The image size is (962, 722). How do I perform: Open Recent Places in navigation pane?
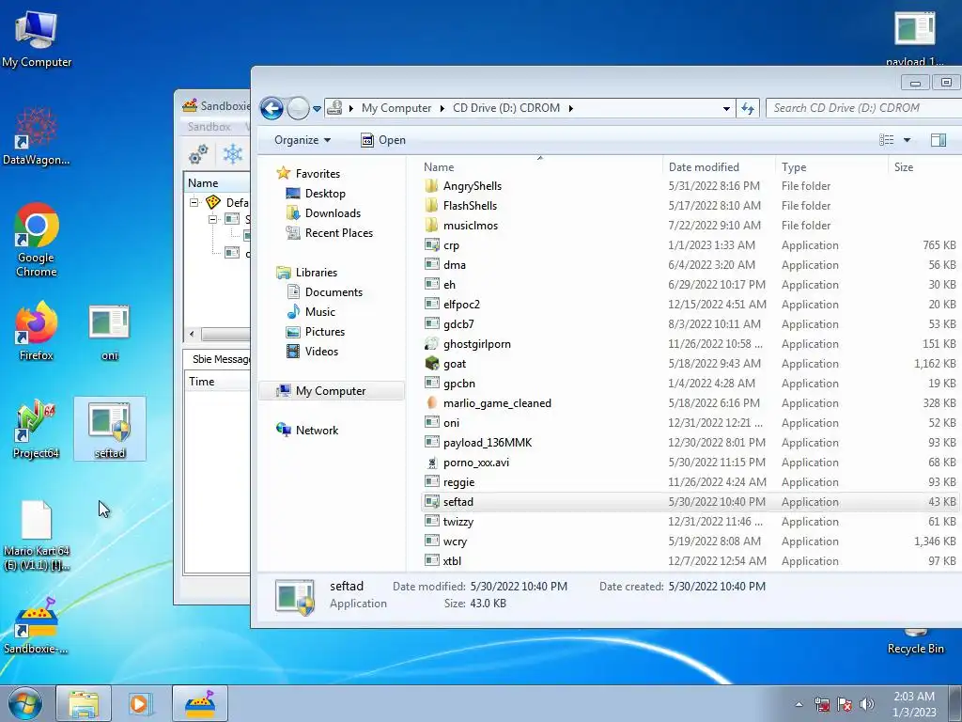point(338,233)
